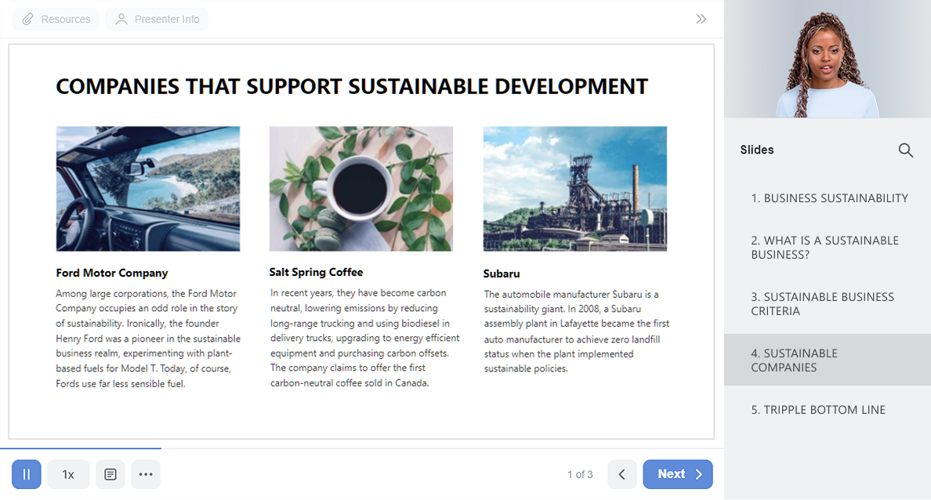Screen dimensions: 931x500
Task: Pause the presentation playback
Action: 26,474
